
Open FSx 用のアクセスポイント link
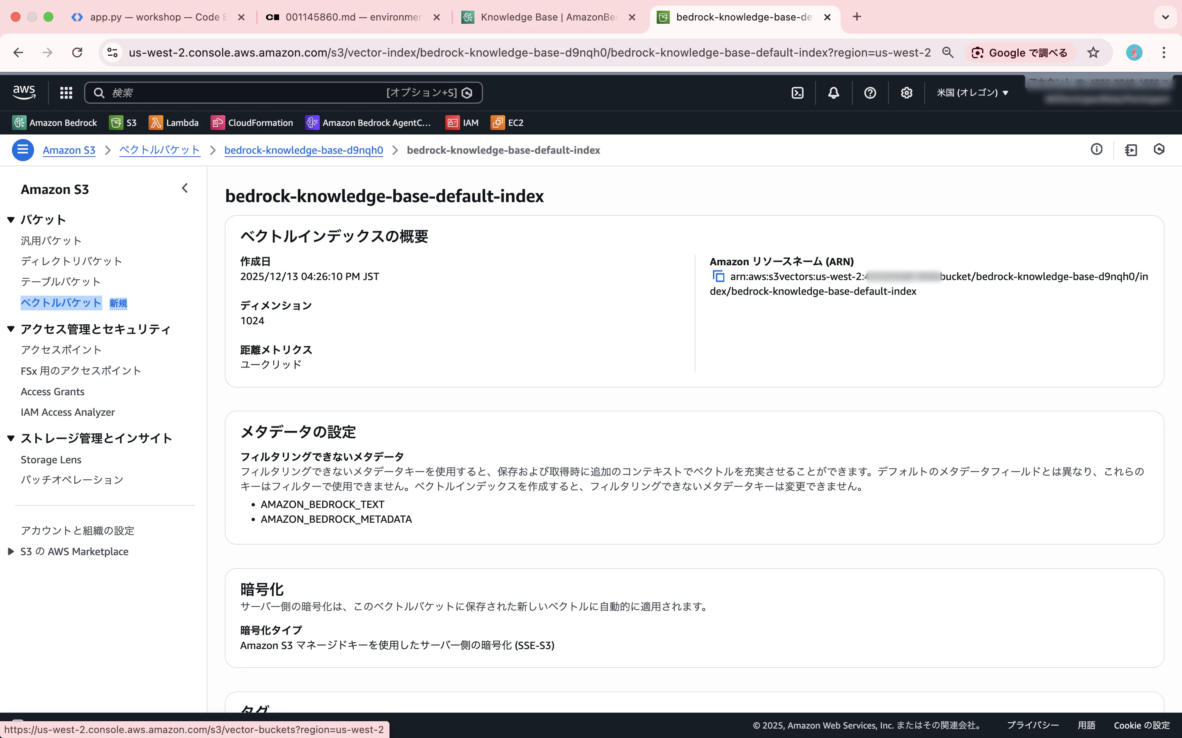pyautogui.click(x=80, y=371)
